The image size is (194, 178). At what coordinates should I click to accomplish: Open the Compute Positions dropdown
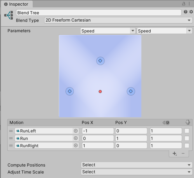(x=137, y=165)
